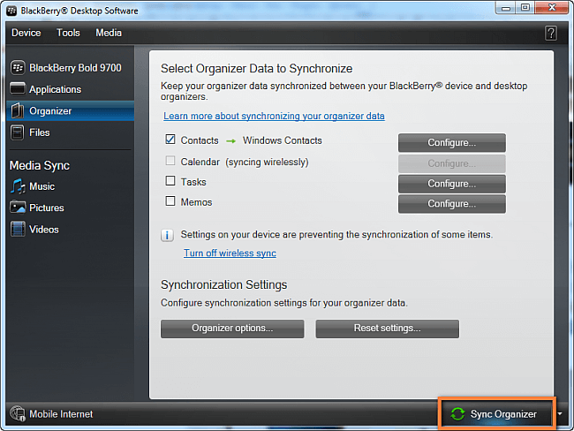The width and height of the screenshot is (574, 431).
Task: Select Organizer in the sidebar
Action: [x=71, y=111]
